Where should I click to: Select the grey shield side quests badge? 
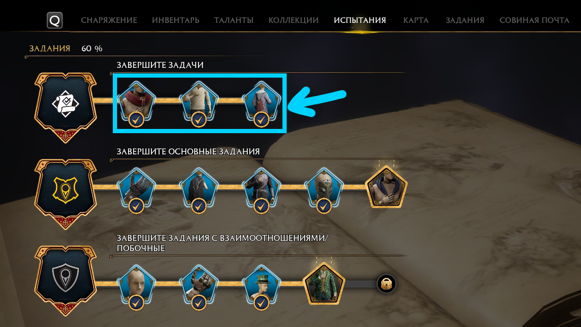[66, 280]
